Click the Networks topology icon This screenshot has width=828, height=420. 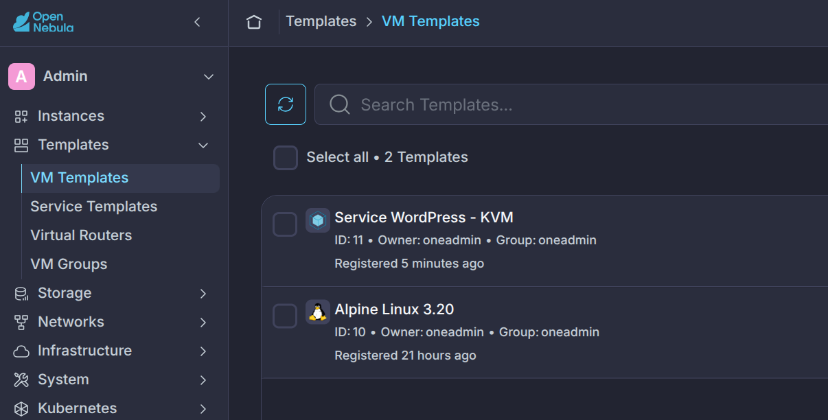[x=21, y=322]
